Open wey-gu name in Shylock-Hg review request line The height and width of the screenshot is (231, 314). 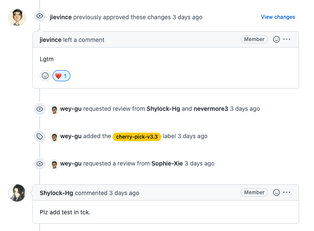point(71,109)
